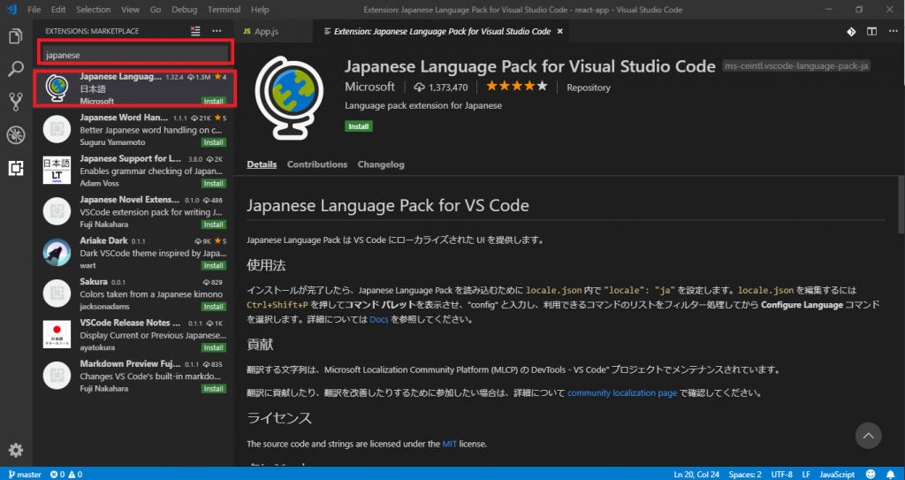This screenshot has width=905, height=480.
Task: Open the File menu
Action: (34, 10)
